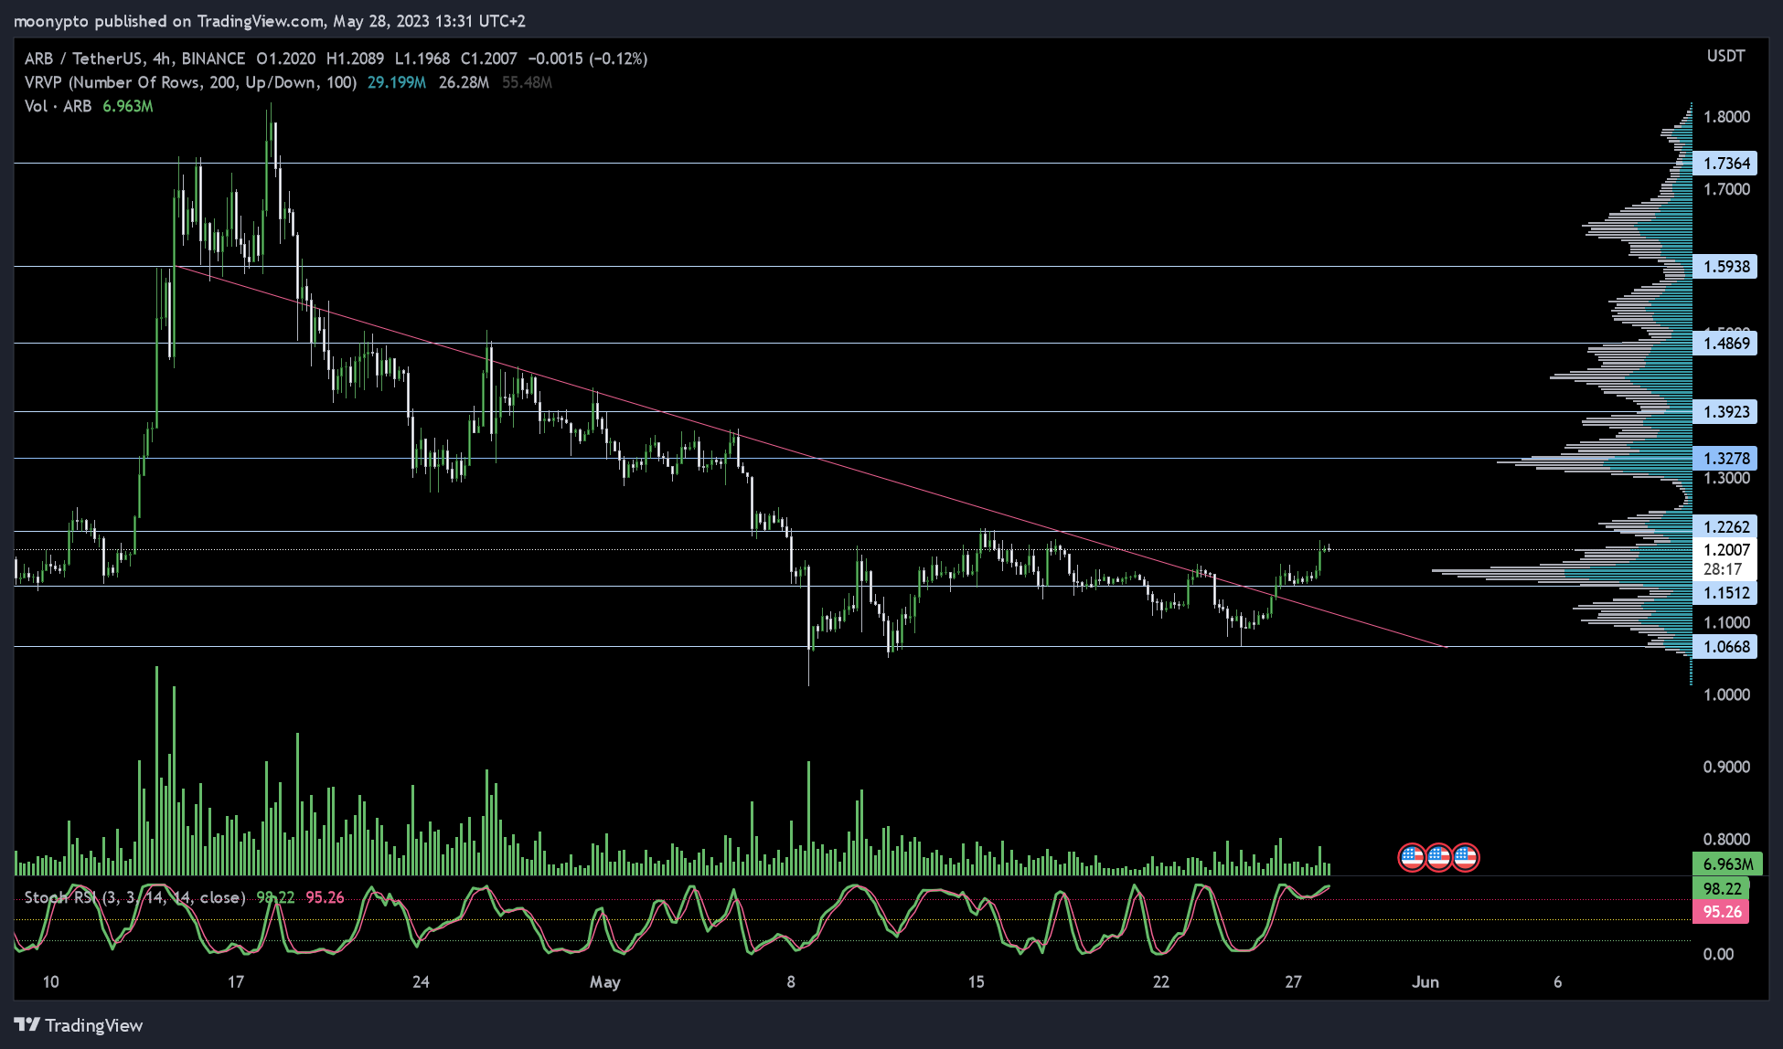
Task: Select the VRVP indicator legend title
Action: (190, 82)
